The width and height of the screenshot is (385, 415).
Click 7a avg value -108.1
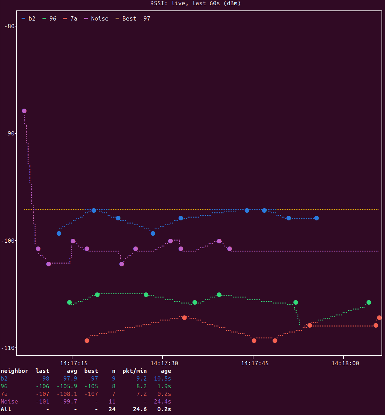click(67, 394)
